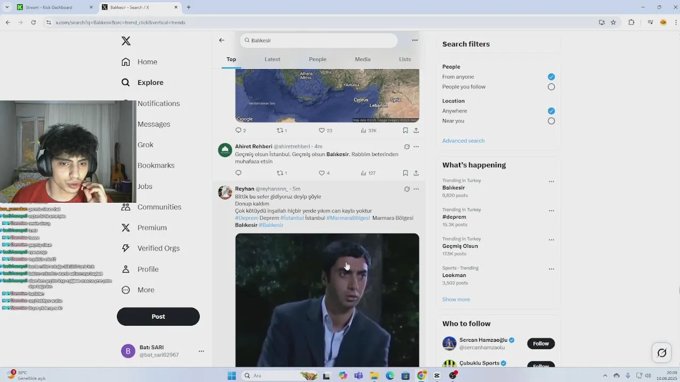
Task: Share the Ahiret Rehberi post
Action: [x=416, y=173]
